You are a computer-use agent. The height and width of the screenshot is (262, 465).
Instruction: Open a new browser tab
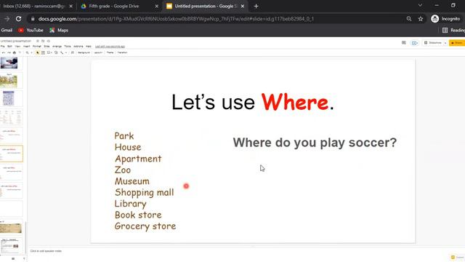click(256, 7)
